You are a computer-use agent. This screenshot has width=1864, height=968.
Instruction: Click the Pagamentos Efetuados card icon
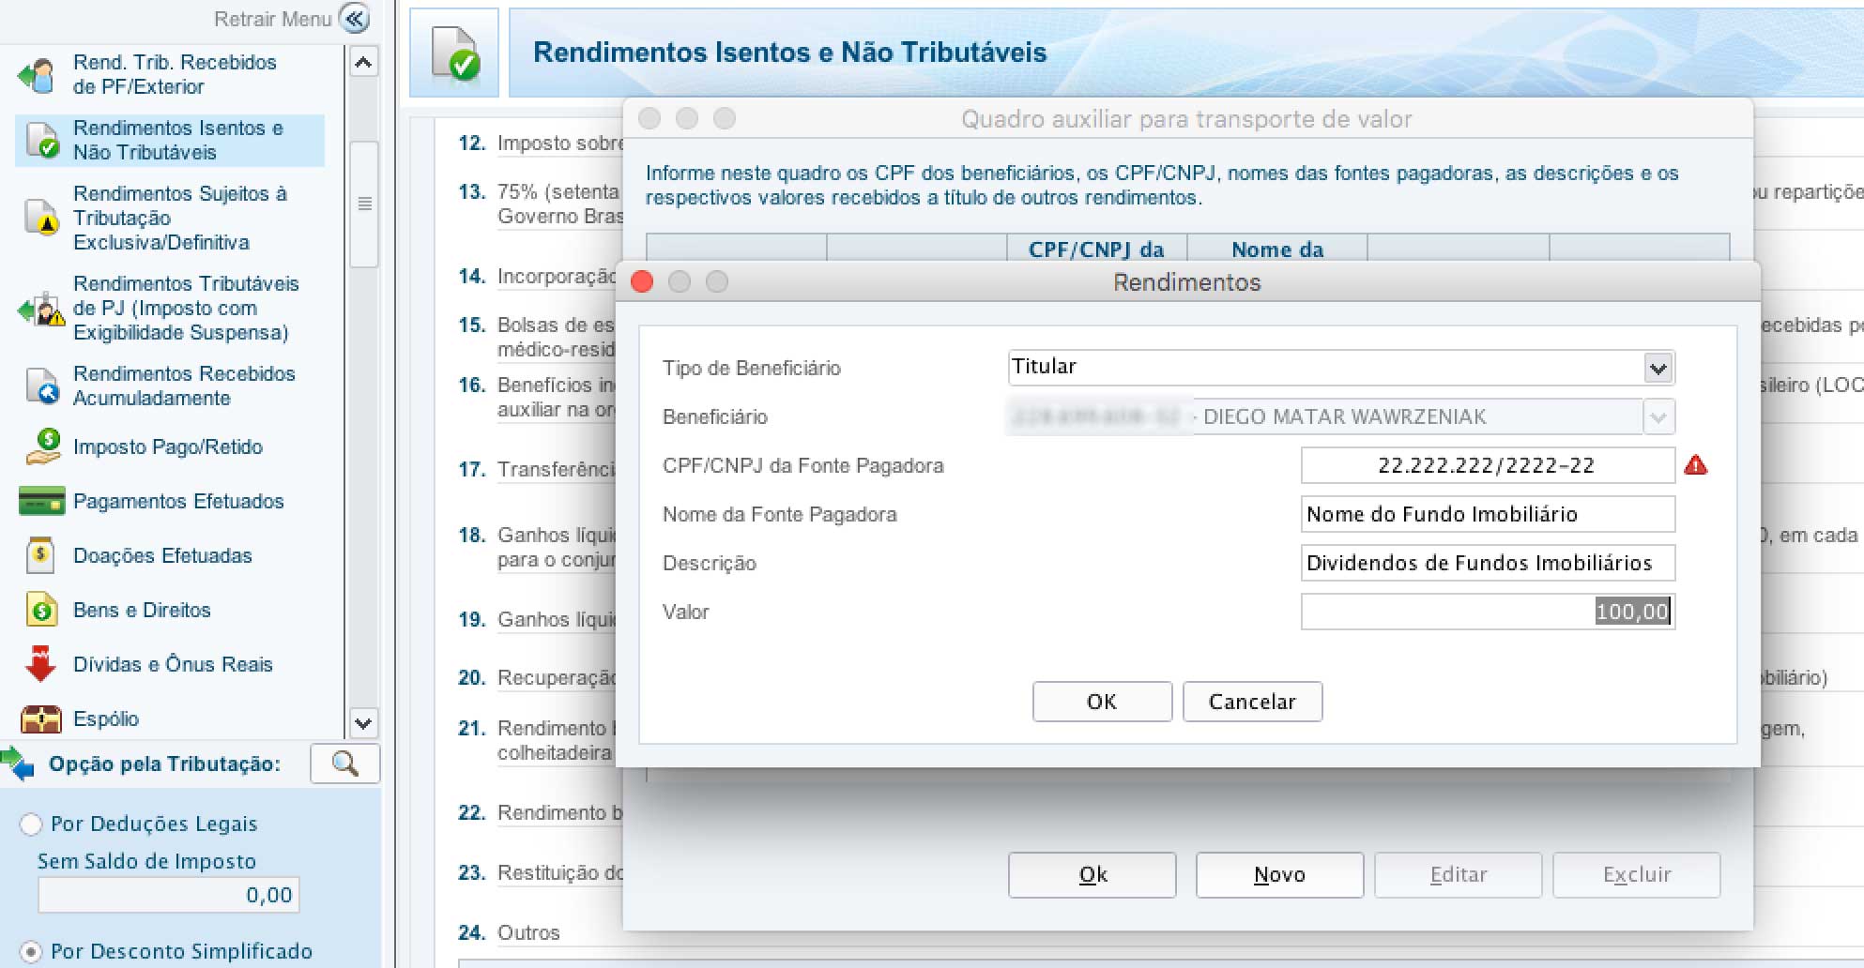tap(41, 501)
